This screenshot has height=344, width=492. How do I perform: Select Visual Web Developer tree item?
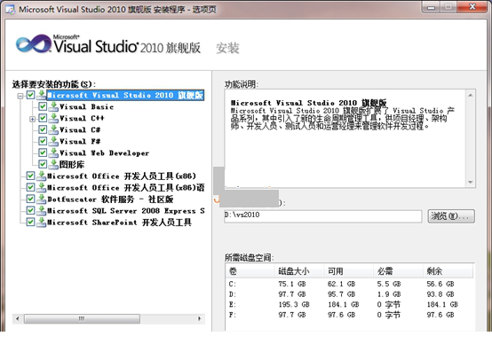pyautogui.click(x=104, y=153)
